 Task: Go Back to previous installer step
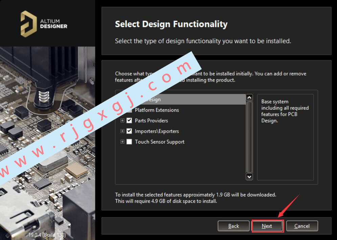[233, 226]
